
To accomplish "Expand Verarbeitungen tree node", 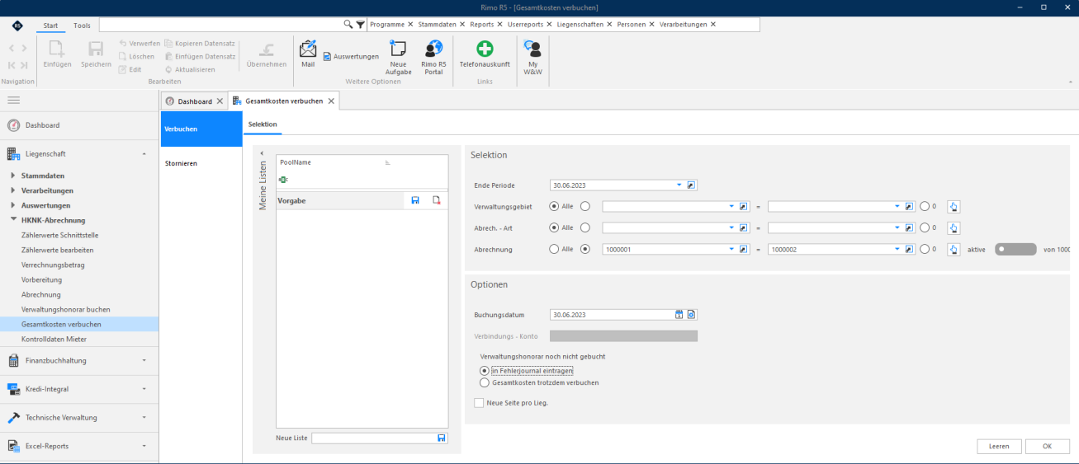I will point(12,190).
